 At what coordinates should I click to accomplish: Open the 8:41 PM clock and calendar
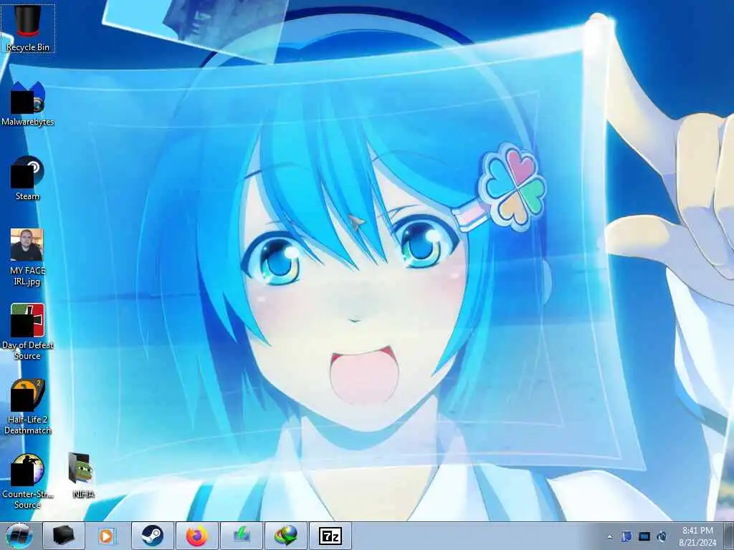click(697, 536)
